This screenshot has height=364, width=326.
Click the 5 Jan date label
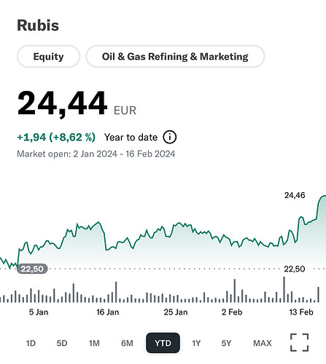pos(39,312)
